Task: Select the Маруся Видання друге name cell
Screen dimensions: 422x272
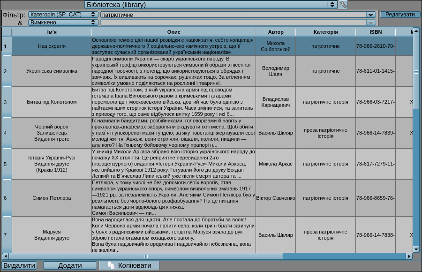Action: point(52,235)
